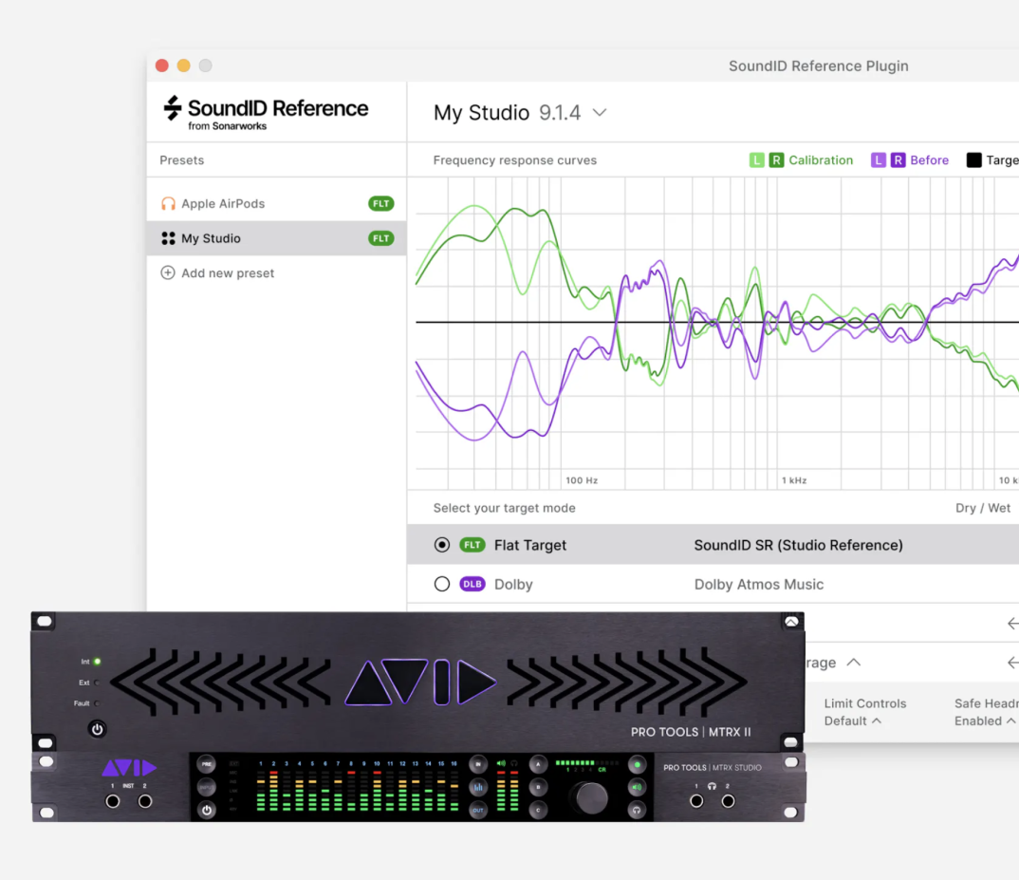1019x880 pixels.
Task: Click the plus icon next to Add new preset
Action: (x=168, y=272)
